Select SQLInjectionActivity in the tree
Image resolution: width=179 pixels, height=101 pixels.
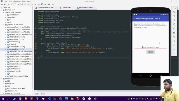[x=19, y=76]
